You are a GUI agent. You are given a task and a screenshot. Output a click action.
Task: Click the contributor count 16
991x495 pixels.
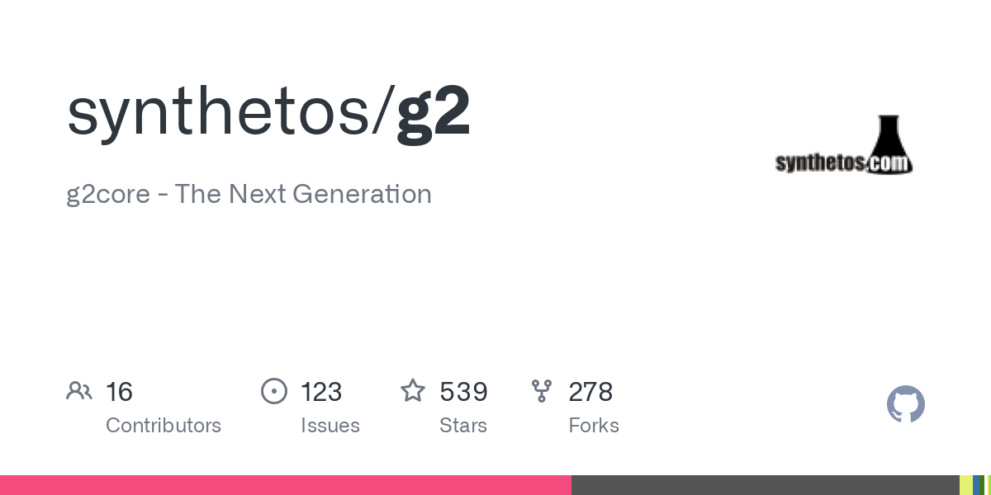click(119, 391)
